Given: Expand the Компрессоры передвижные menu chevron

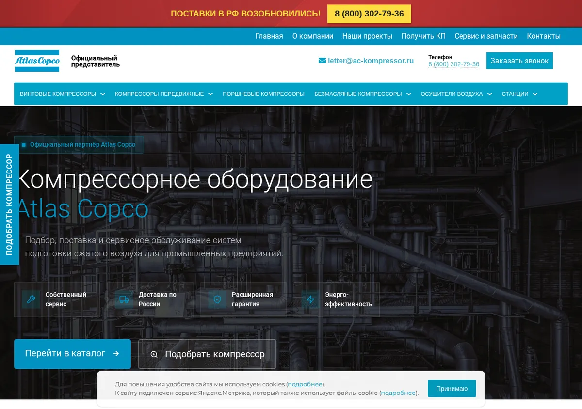Looking at the screenshot, I should click(x=210, y=94).
